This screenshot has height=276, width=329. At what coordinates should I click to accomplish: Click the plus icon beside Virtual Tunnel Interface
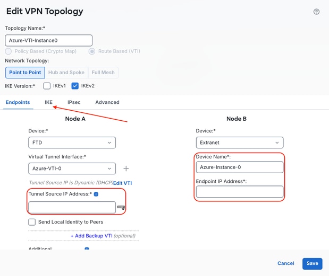[x=126, y=168]
